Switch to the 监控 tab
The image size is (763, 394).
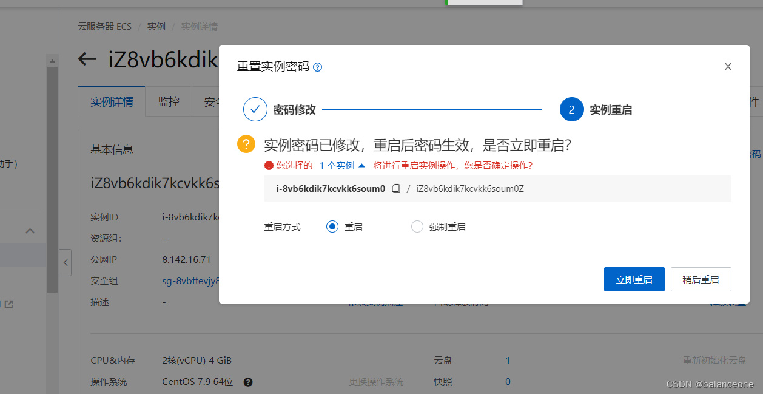(x=168, y=101)
